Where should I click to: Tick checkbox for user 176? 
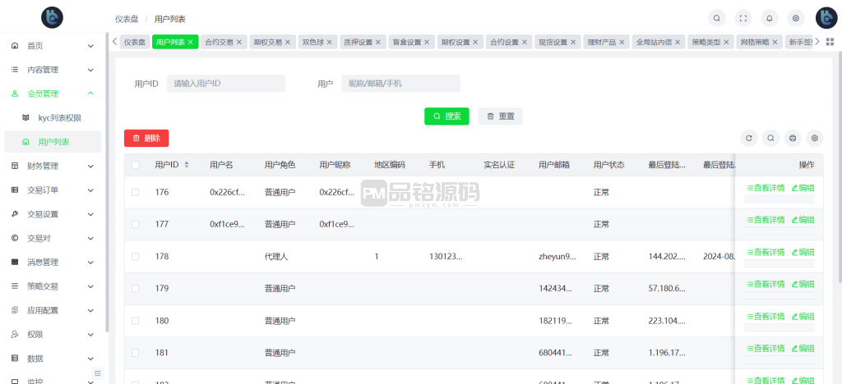point(136,192)
